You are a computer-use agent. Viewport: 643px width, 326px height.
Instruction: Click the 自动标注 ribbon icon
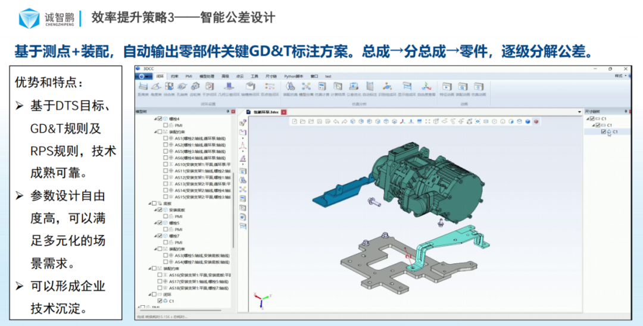click(x=370, y=86)
